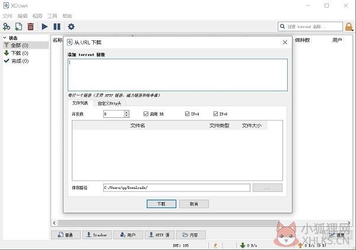Screen dimensions: 356x250
Task: Click the orange upload speed arrow icon
Action: pyautogui.click(x=300, y=245)
